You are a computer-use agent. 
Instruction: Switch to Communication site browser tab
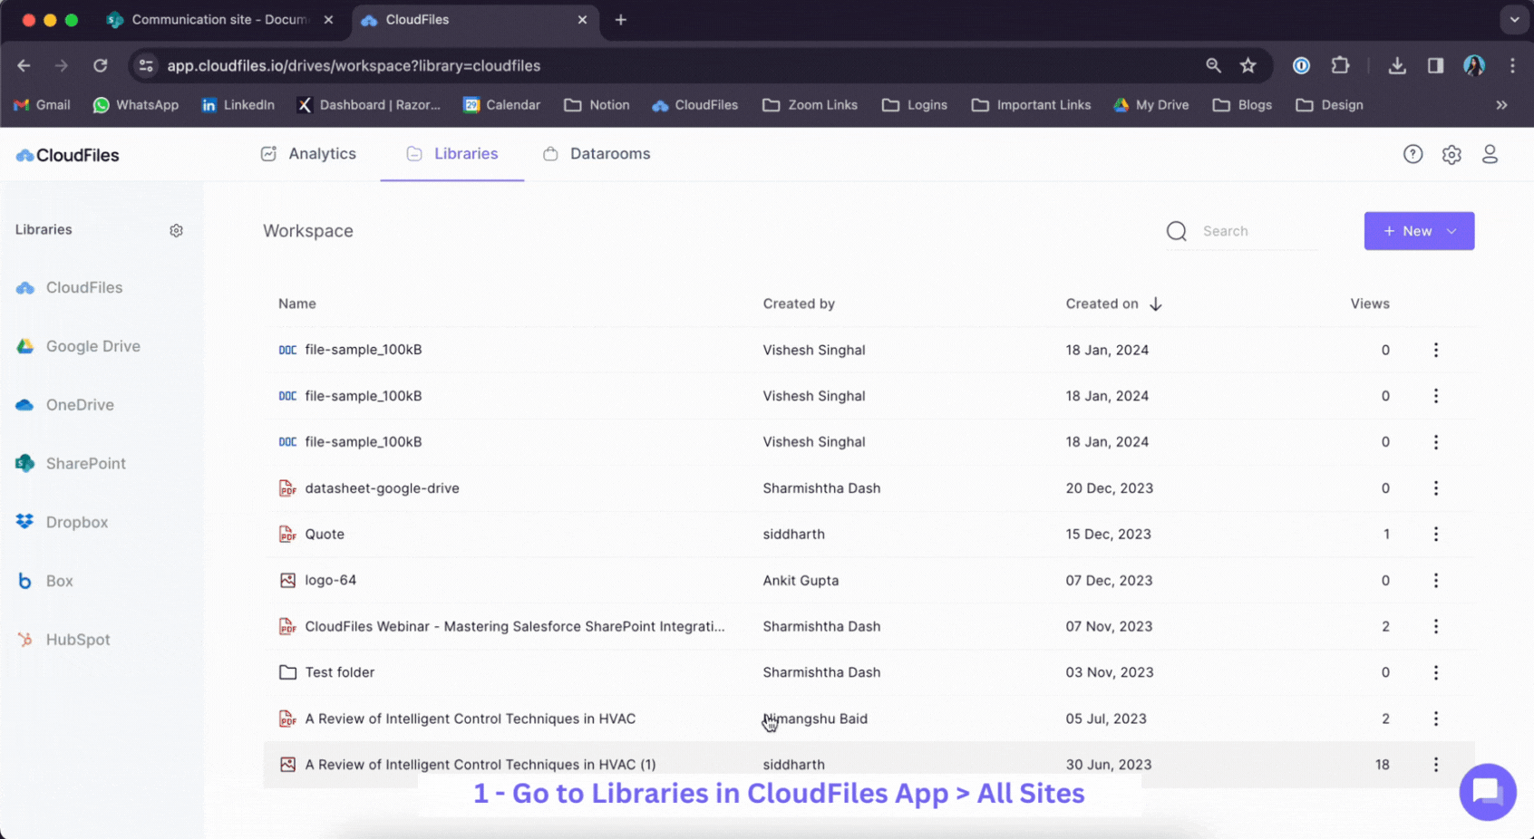click(x=221, y=20)
